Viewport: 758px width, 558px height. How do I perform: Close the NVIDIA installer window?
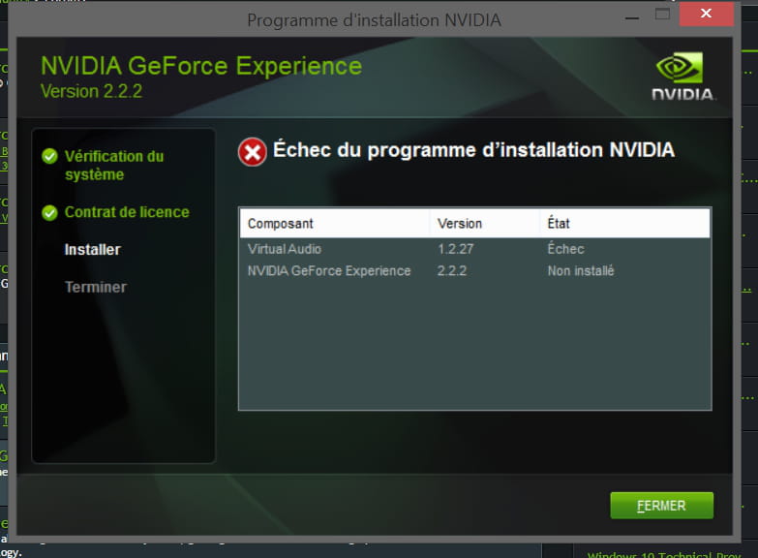pyautogui.click(x=707, y=14)
